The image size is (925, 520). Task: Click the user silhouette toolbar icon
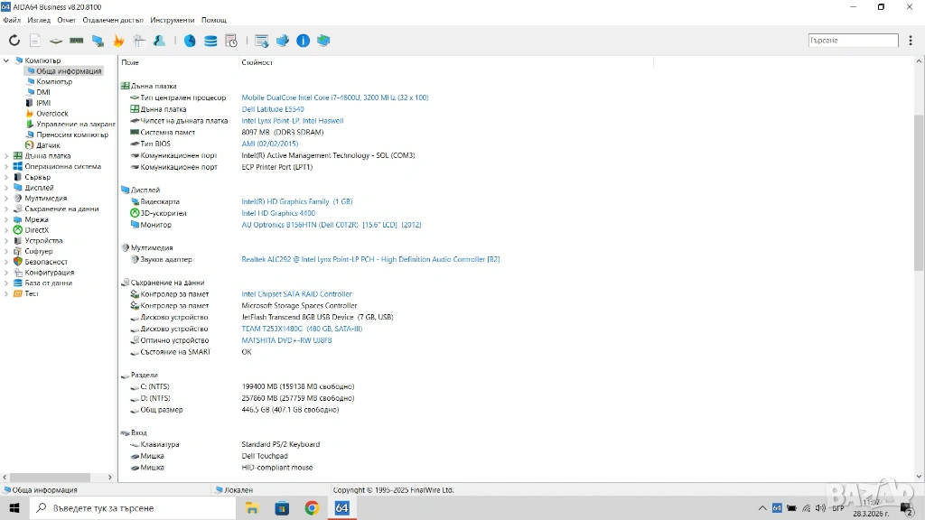click(160, 41)
